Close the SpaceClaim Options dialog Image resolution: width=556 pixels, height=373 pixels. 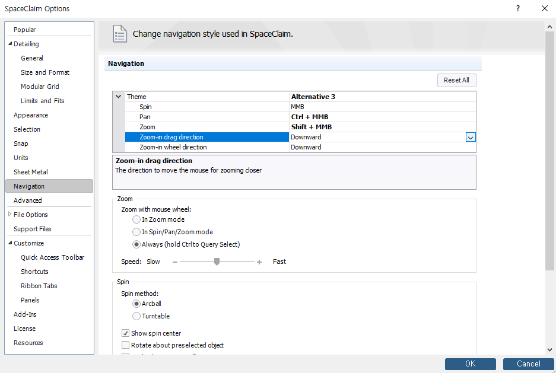(545, 8)
